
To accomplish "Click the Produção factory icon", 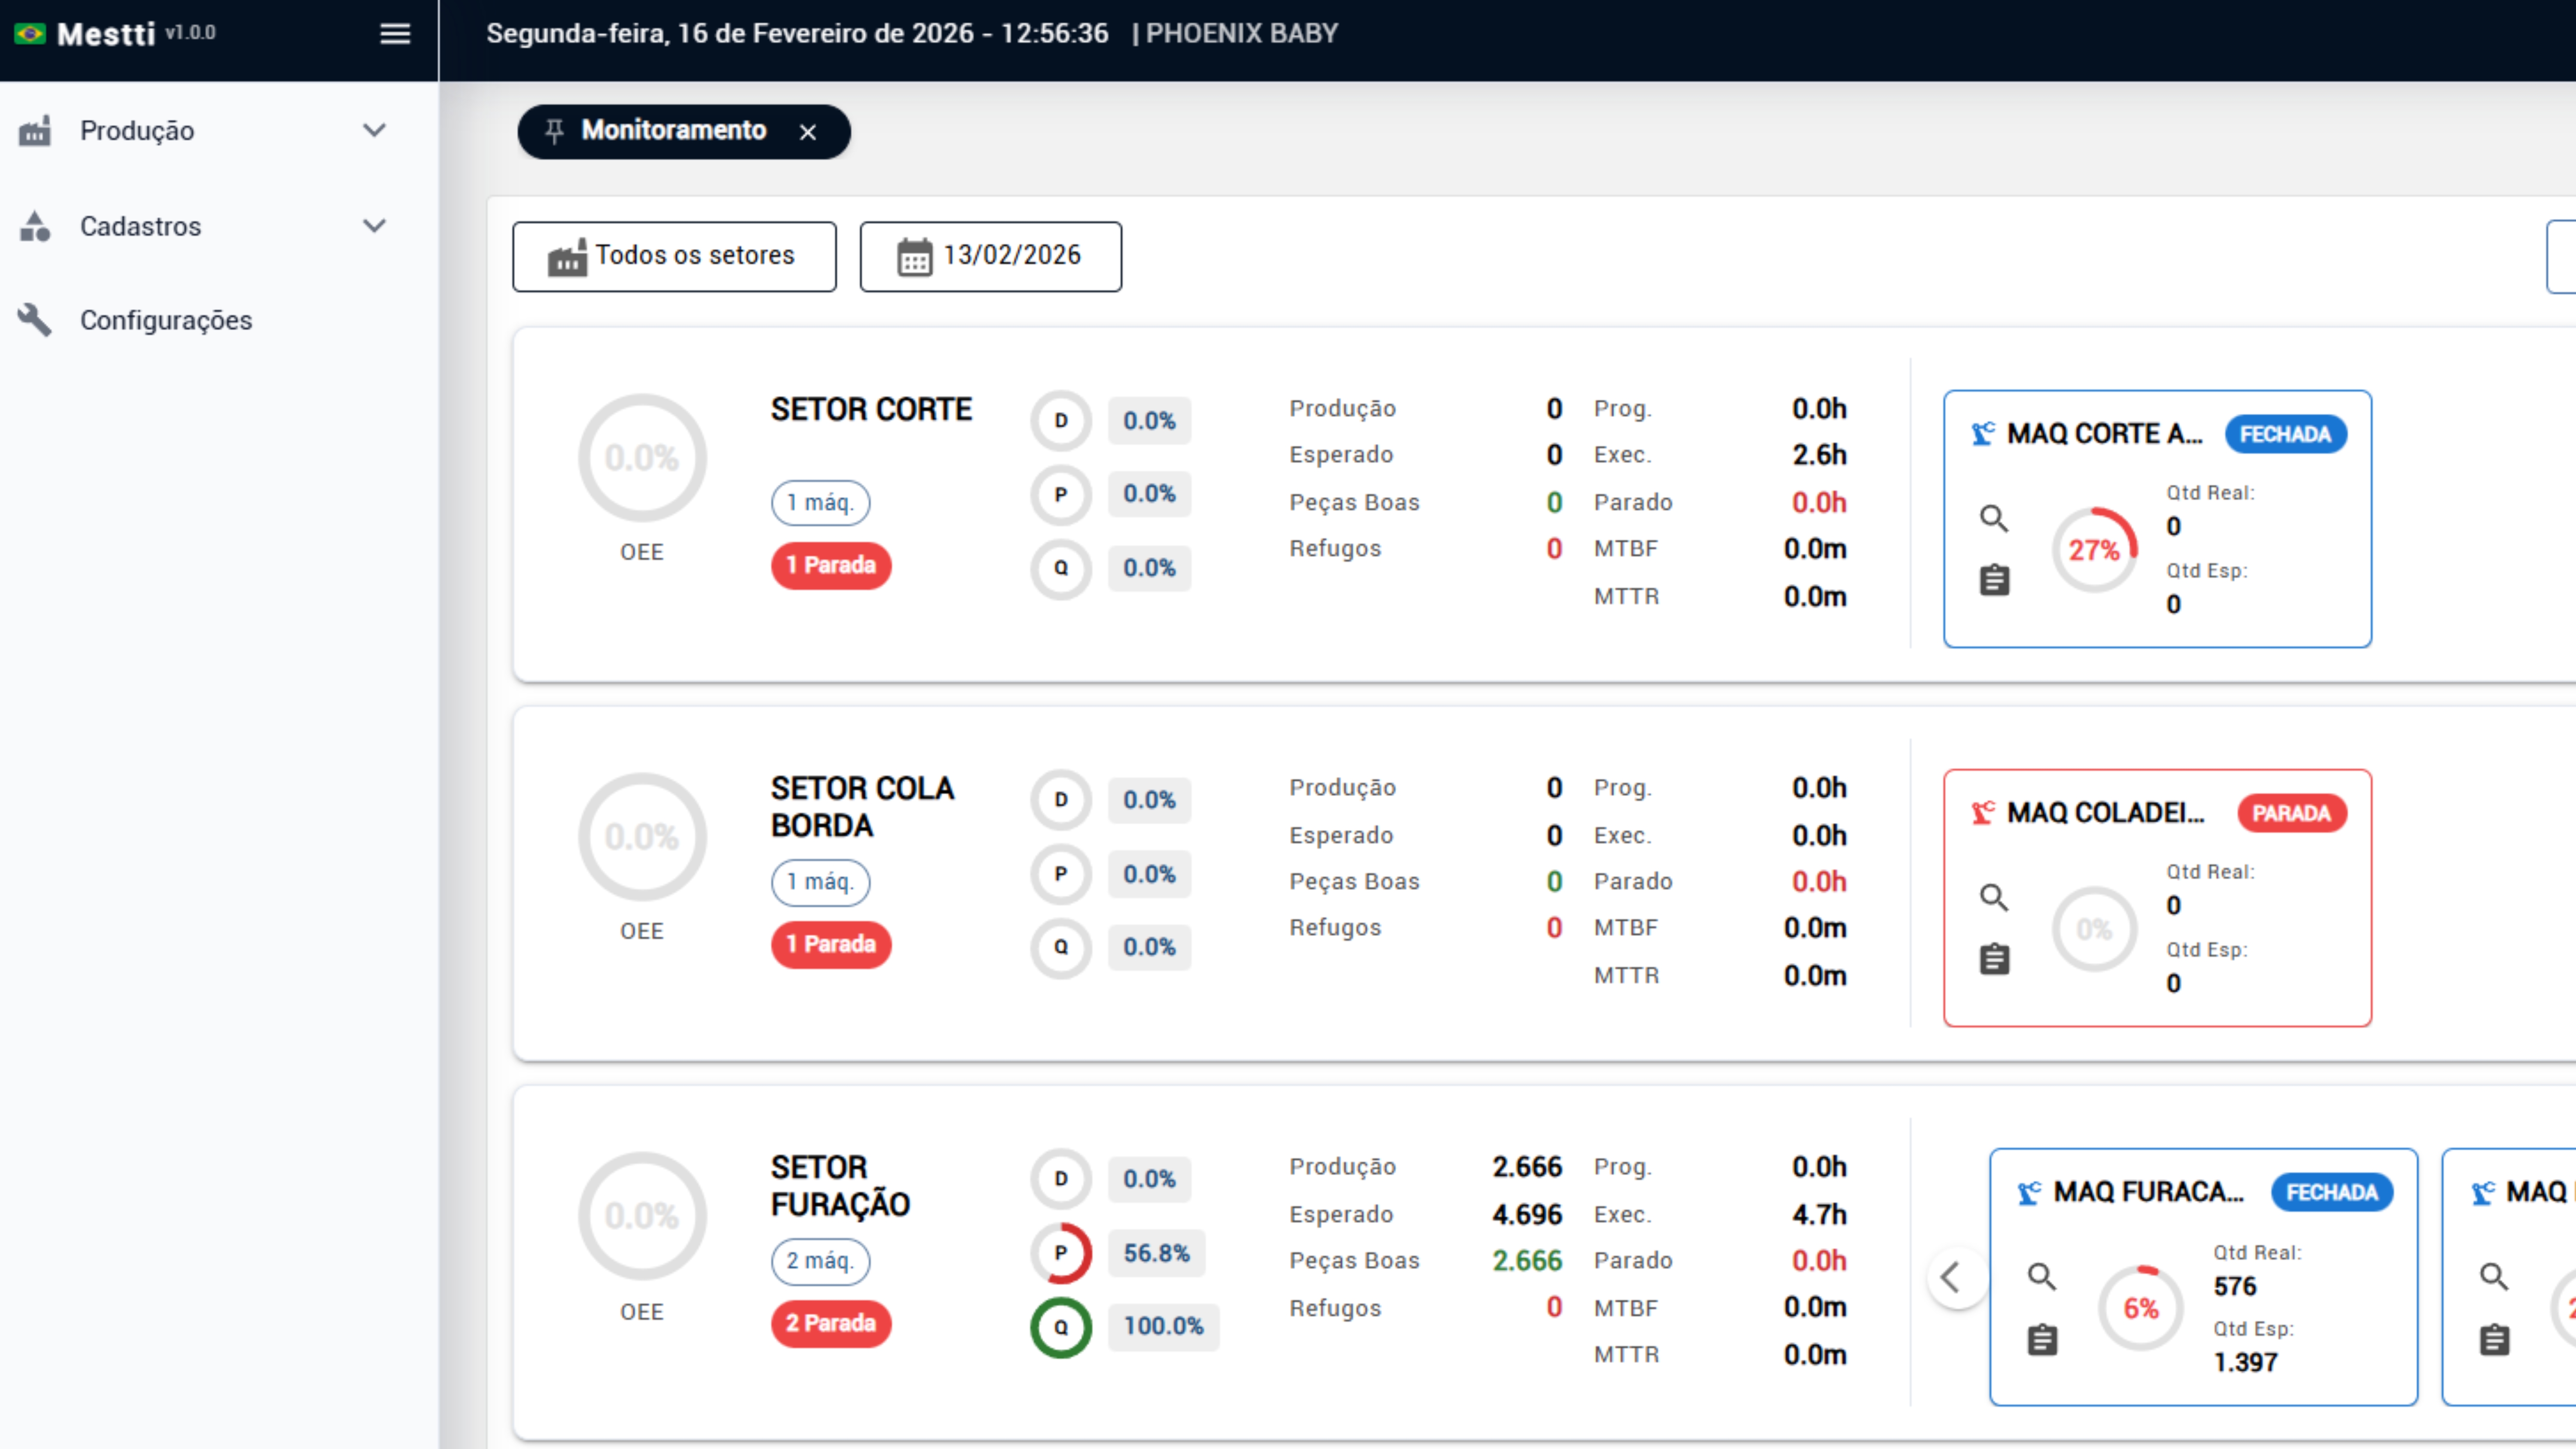I will 35,131.
